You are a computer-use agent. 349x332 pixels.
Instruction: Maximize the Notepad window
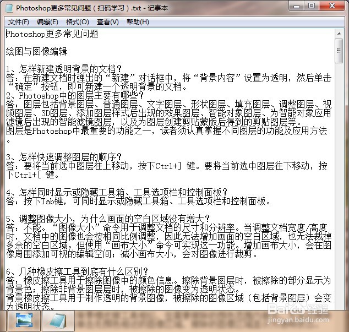312,6
